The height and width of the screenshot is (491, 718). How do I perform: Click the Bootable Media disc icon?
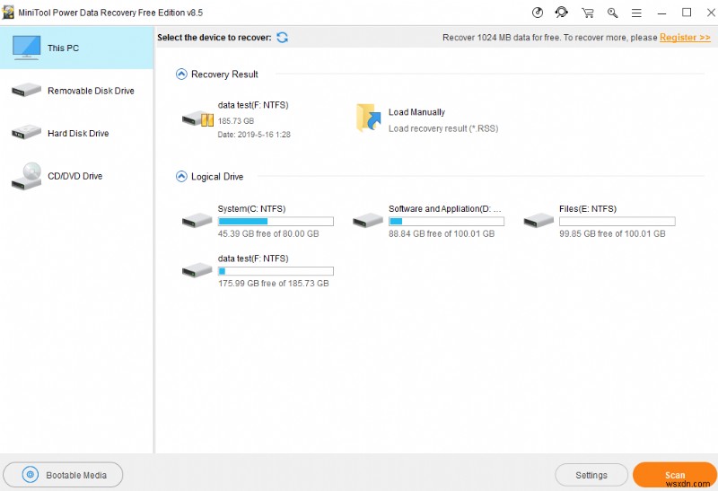click(31, 475)
